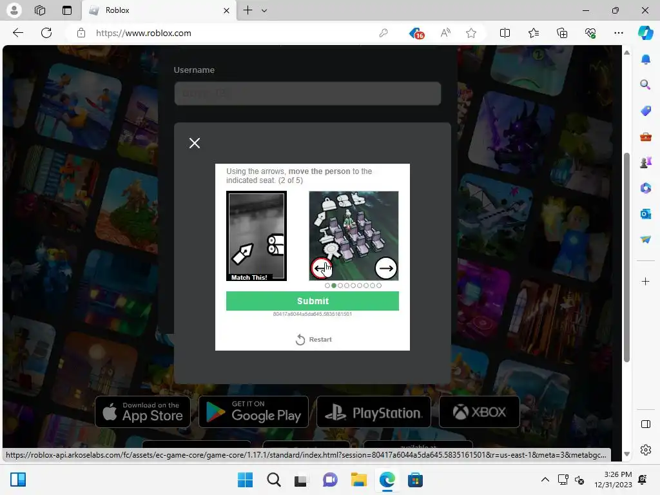Open shopping coupons icon with 16 badge
The height and width of the screenshot is (495, 660).
[416, 34]
